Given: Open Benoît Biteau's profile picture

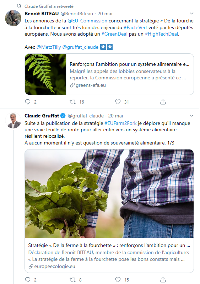Looking at the screenshot, I should point(13,18).
